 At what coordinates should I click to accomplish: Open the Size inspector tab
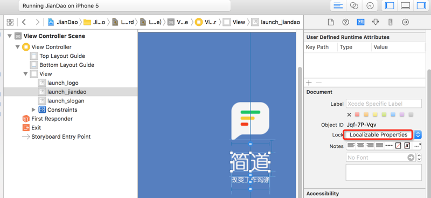390,22
